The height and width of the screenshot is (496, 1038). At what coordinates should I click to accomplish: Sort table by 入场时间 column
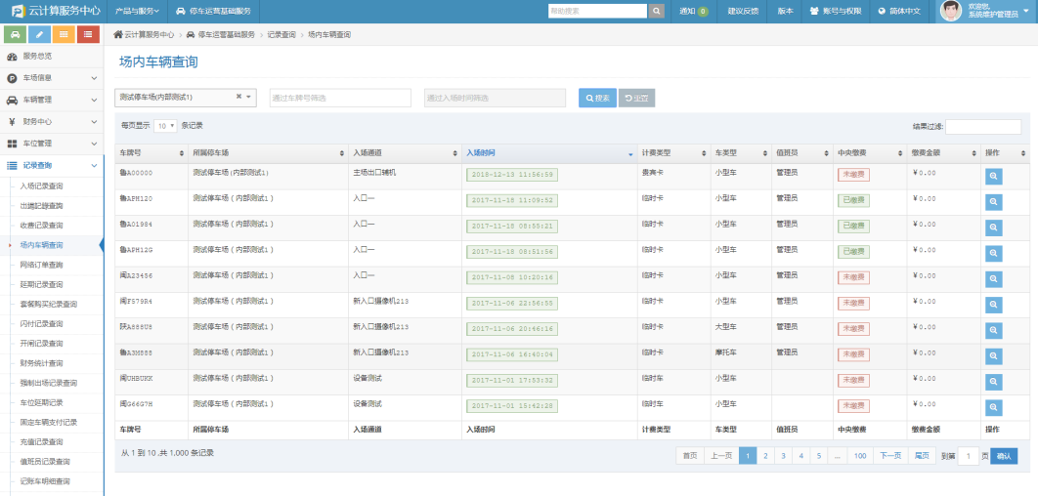547,153
